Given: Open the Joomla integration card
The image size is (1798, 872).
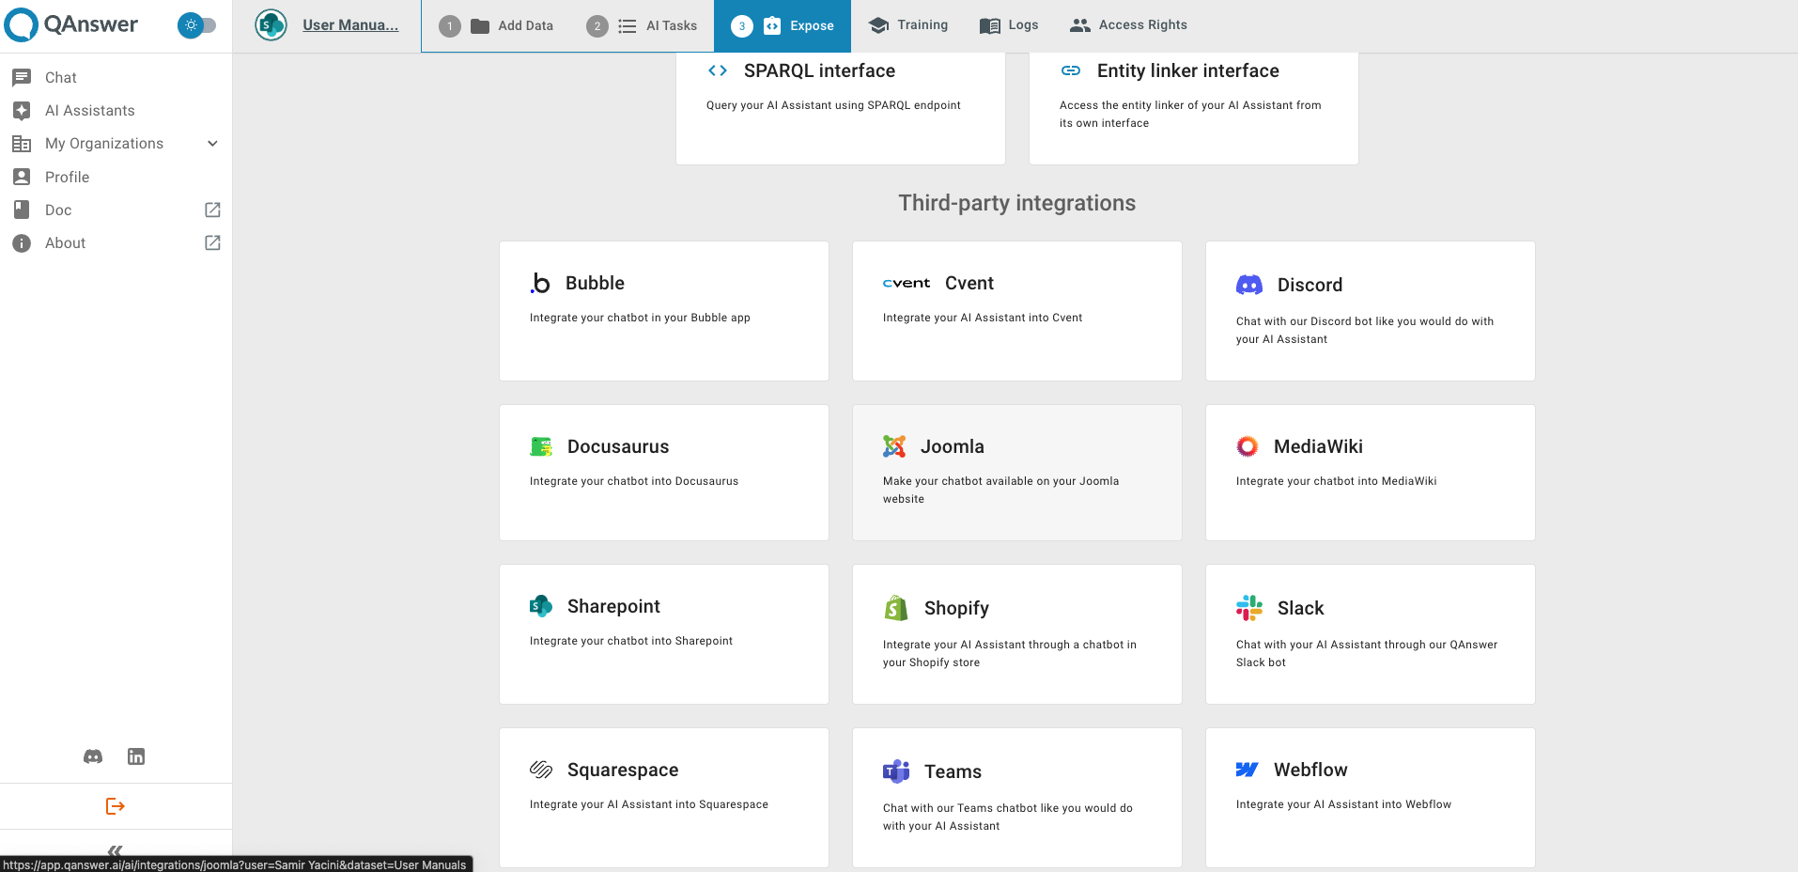Looking at the screenshot, I should [x=1017, y=473].
